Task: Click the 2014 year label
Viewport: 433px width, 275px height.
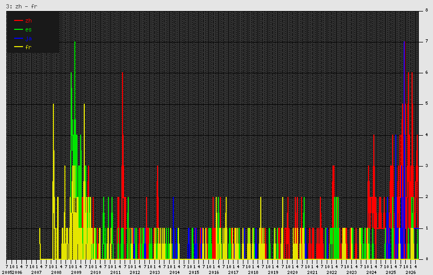Action: [174, 272]
